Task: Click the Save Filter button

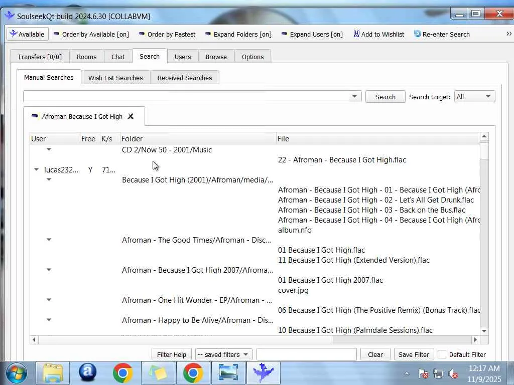Action: (414, 354)
